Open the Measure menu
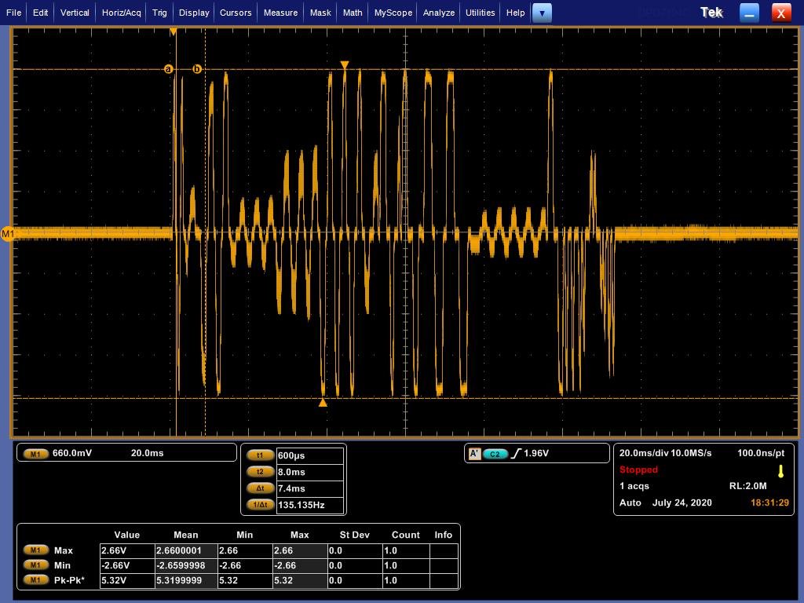The image size is (804, 603). point(280,13)
